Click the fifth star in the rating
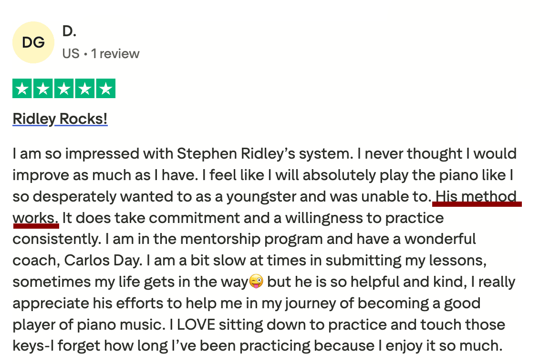The height and width of the screenshot is (364, 540). point(106,89)
